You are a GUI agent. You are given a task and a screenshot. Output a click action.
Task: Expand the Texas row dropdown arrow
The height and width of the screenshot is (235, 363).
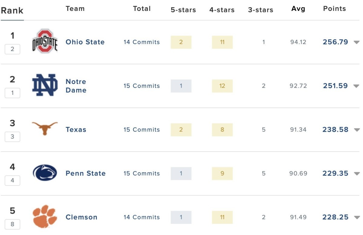[357, 130]
